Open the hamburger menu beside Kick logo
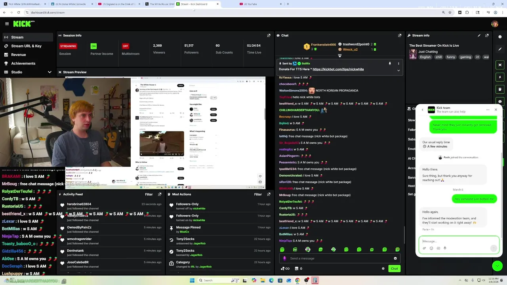Image resolution: width=507 pixels, height=285 pixels. [7, 24]
